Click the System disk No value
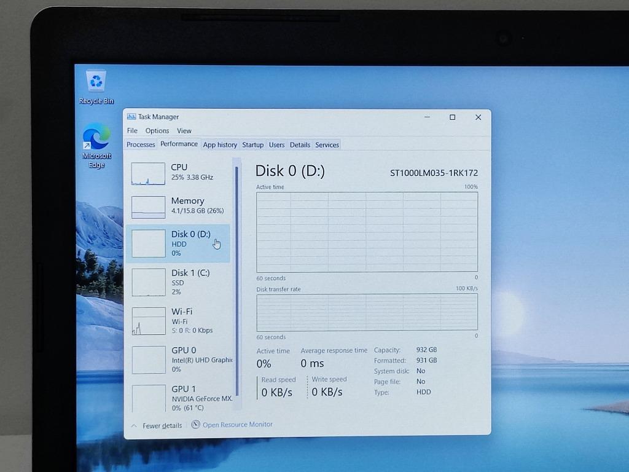 [x=421, y=371]
